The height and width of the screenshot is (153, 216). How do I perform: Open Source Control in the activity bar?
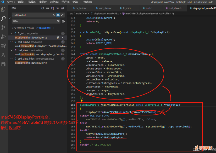click(3, 27)
